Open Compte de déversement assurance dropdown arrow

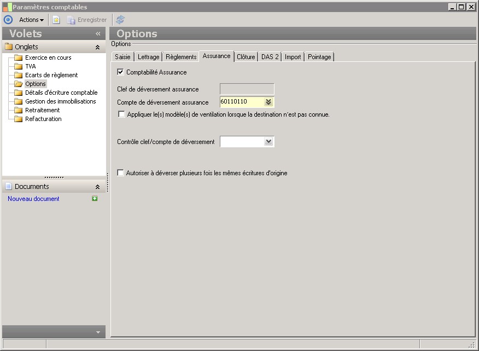tap(268, 102)
